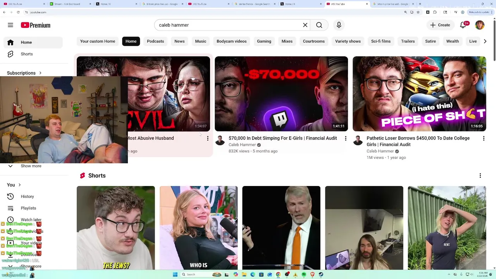Open Spotify from the taskbar
This screenshot has width=496, height=279.
pos(304,274)
